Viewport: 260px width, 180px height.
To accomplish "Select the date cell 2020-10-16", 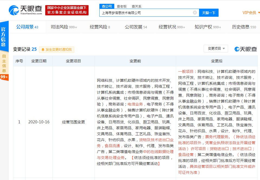I will click(39, 122).
